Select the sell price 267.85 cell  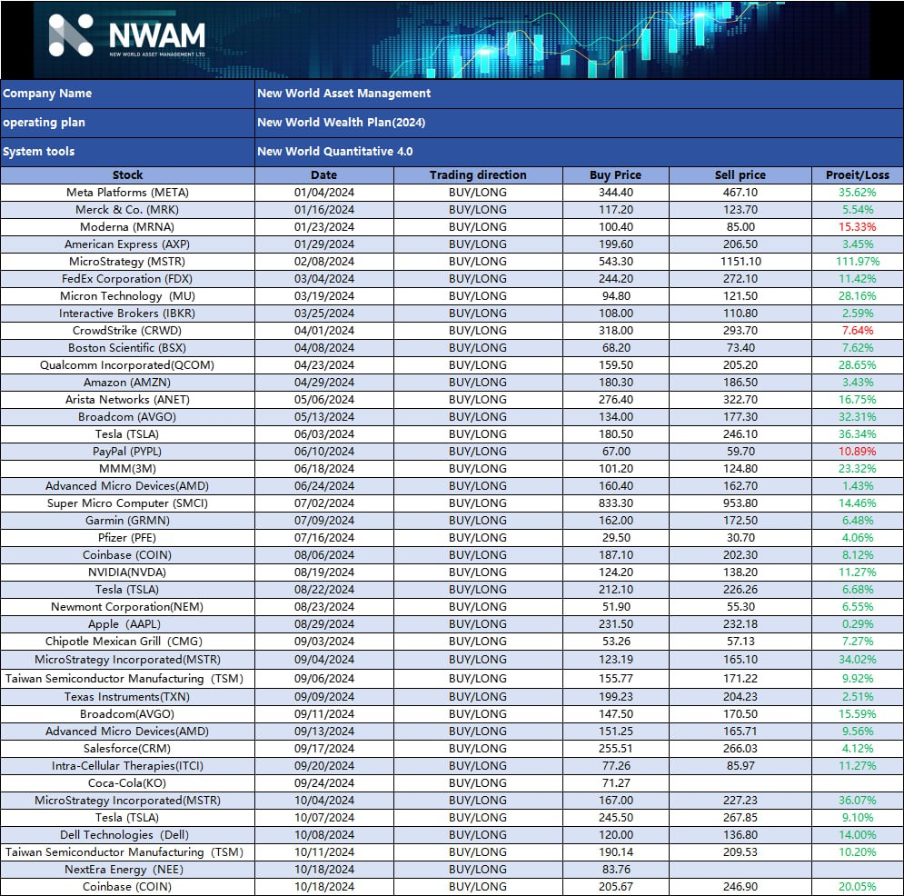(x=740, y=818)
